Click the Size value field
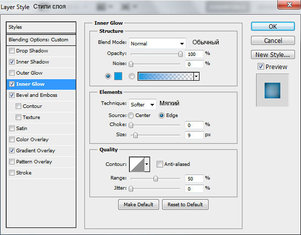Viewport: 301px width, 235px height. 194,135
